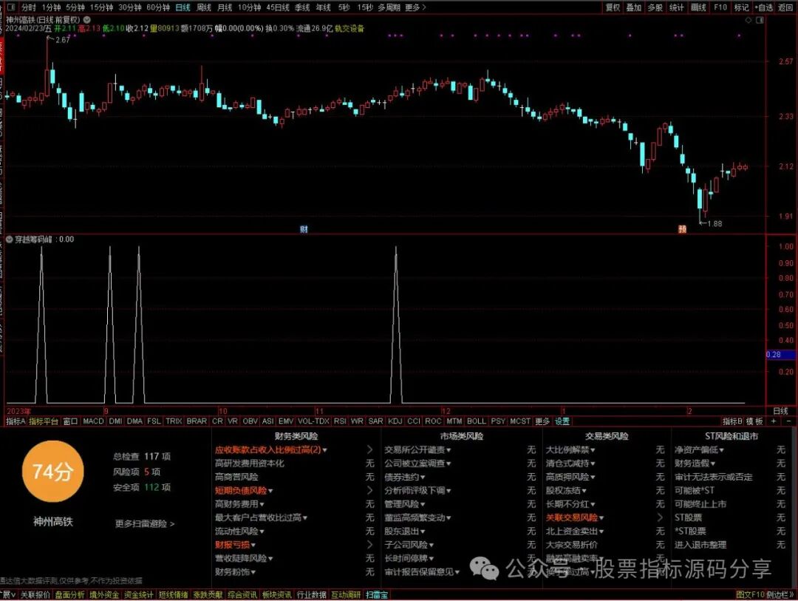The width and height of the screenshot is (798, 601).
Task: Open the 扫雷宝 bottom tab
Action: point(377,595)
